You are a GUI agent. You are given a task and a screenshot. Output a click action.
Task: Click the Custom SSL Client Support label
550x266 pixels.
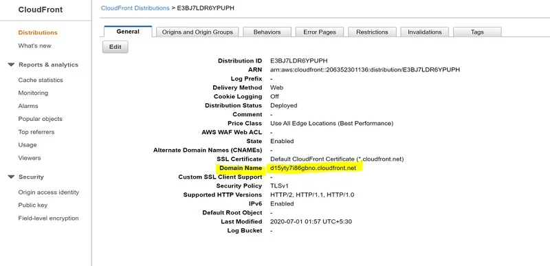(220, 177)
